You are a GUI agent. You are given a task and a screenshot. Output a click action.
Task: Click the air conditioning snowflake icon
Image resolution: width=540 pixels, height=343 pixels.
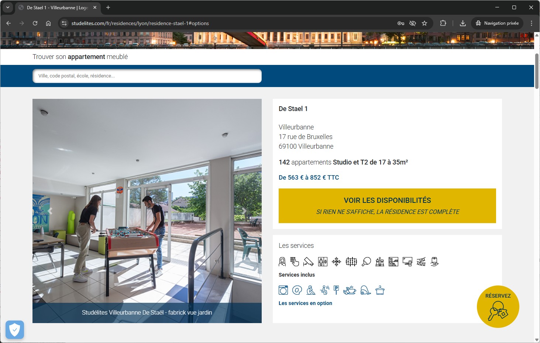click(x=336, y=262)
